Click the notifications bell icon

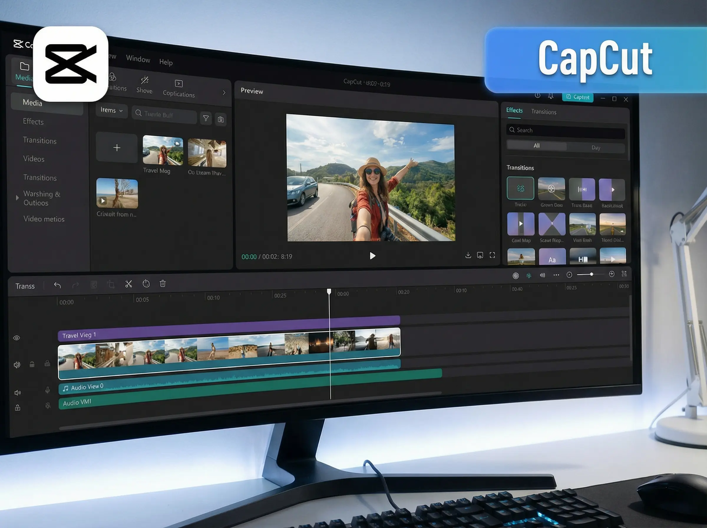coord(550,95)
